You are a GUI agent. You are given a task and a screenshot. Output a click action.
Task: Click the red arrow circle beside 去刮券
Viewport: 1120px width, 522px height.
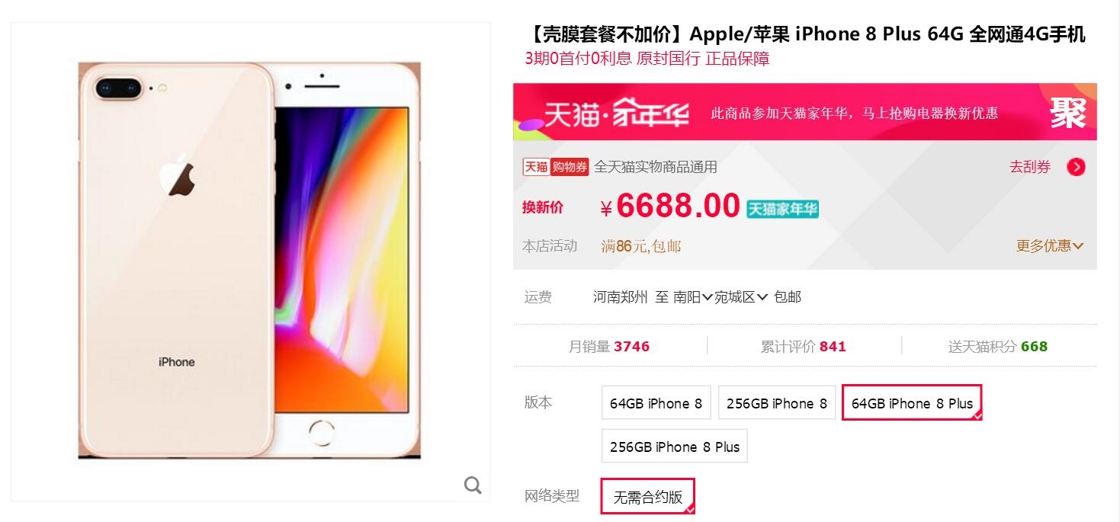1076,168
